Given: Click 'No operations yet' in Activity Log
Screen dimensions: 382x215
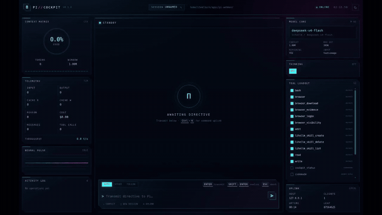Looking at the screenshot, I should (x=37, y=188).
